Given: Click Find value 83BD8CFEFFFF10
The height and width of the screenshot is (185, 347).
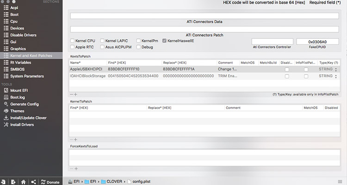Looking at the screenshot, I should pyautogui.click(x=124, y=69).
